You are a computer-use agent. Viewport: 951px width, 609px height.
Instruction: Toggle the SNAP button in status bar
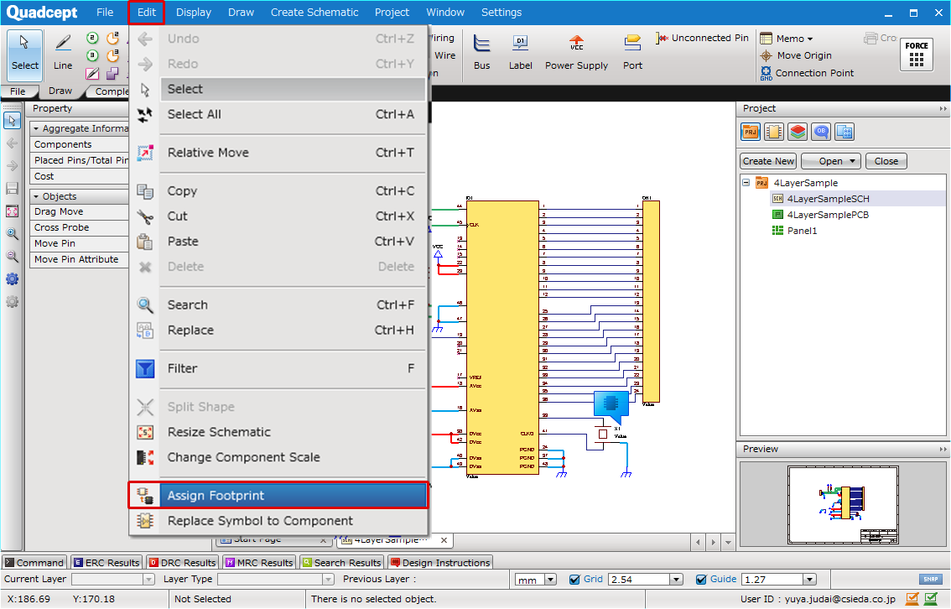click(x=930, y=580)
